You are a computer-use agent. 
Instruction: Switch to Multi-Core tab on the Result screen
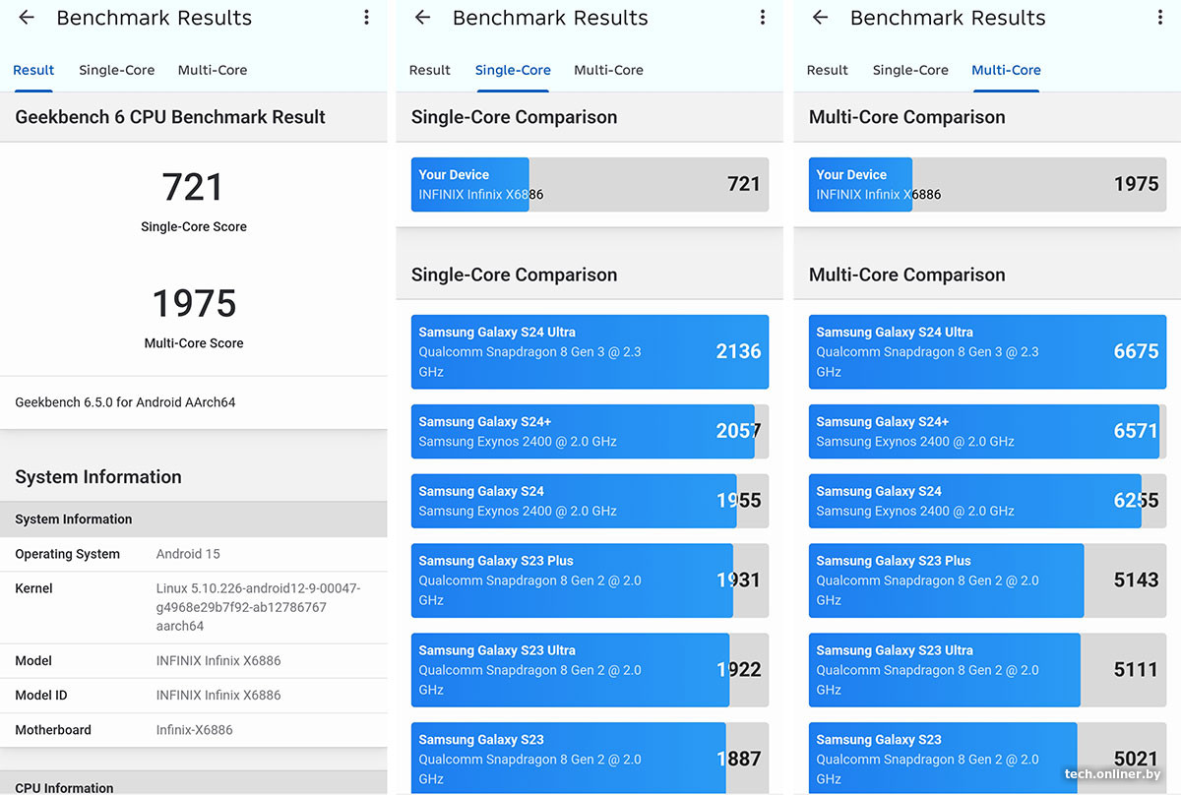click(213, 70)
